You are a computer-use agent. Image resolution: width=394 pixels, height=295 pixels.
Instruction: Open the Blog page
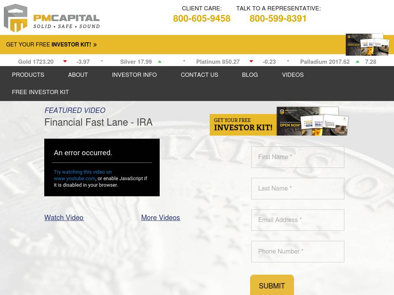tap(250, 75)
